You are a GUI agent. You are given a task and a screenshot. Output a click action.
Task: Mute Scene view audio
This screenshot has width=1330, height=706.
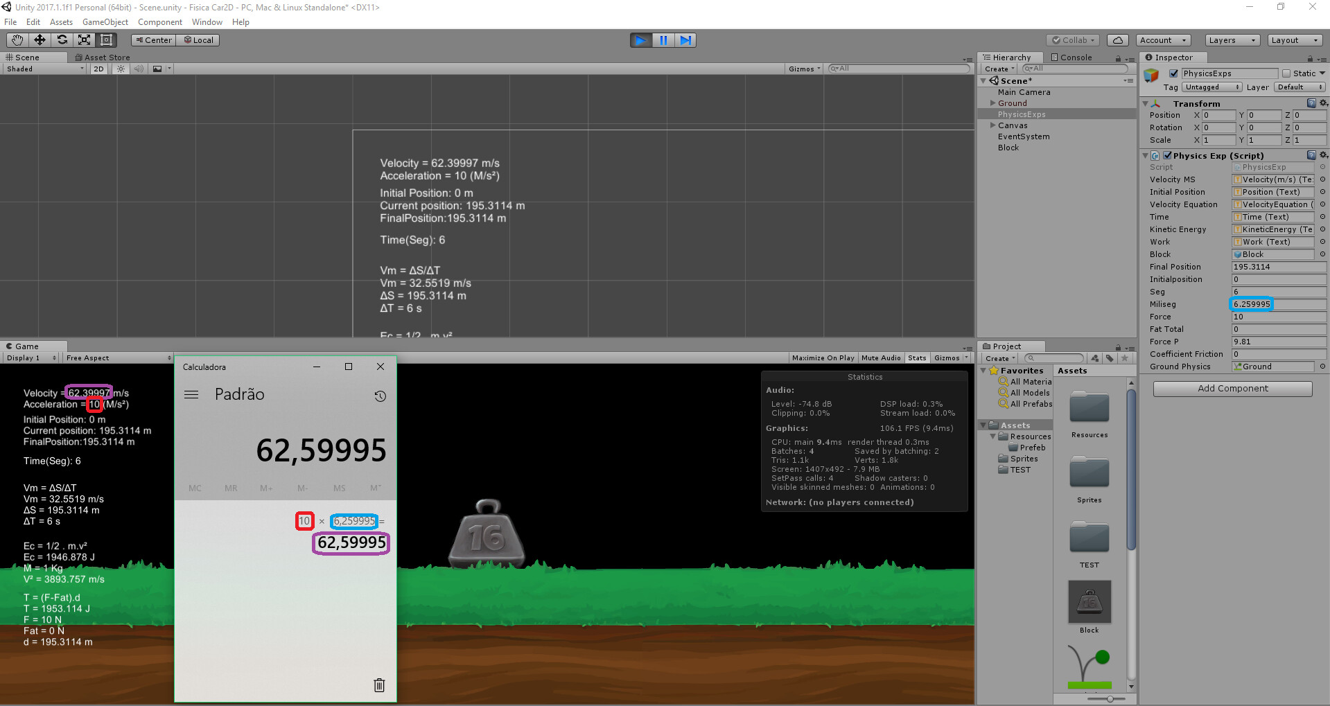pos(139,69)
